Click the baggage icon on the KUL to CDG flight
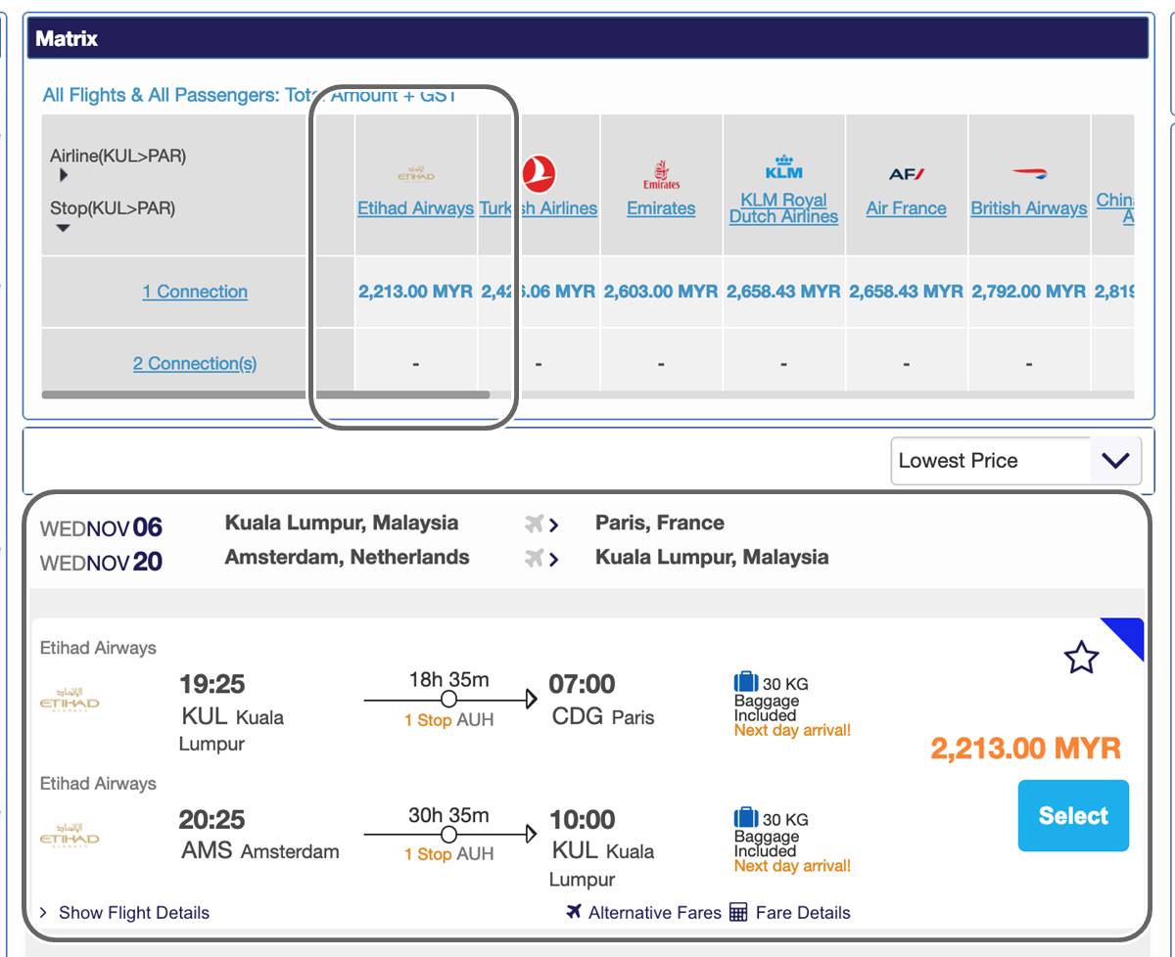Viewport: 1175px width, 957px height. 746,683
